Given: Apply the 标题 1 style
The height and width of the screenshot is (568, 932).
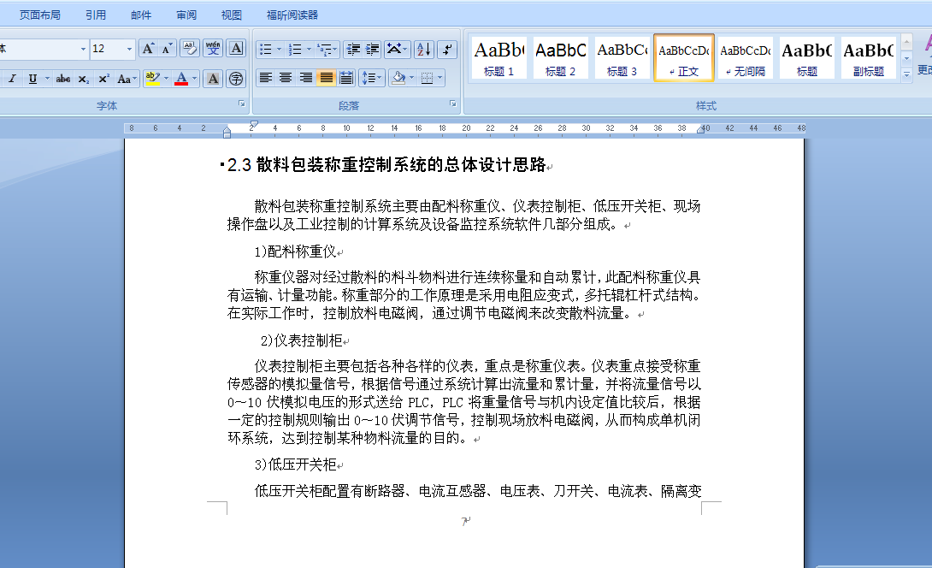Looking at the screenshot, I should pos(498,57).
